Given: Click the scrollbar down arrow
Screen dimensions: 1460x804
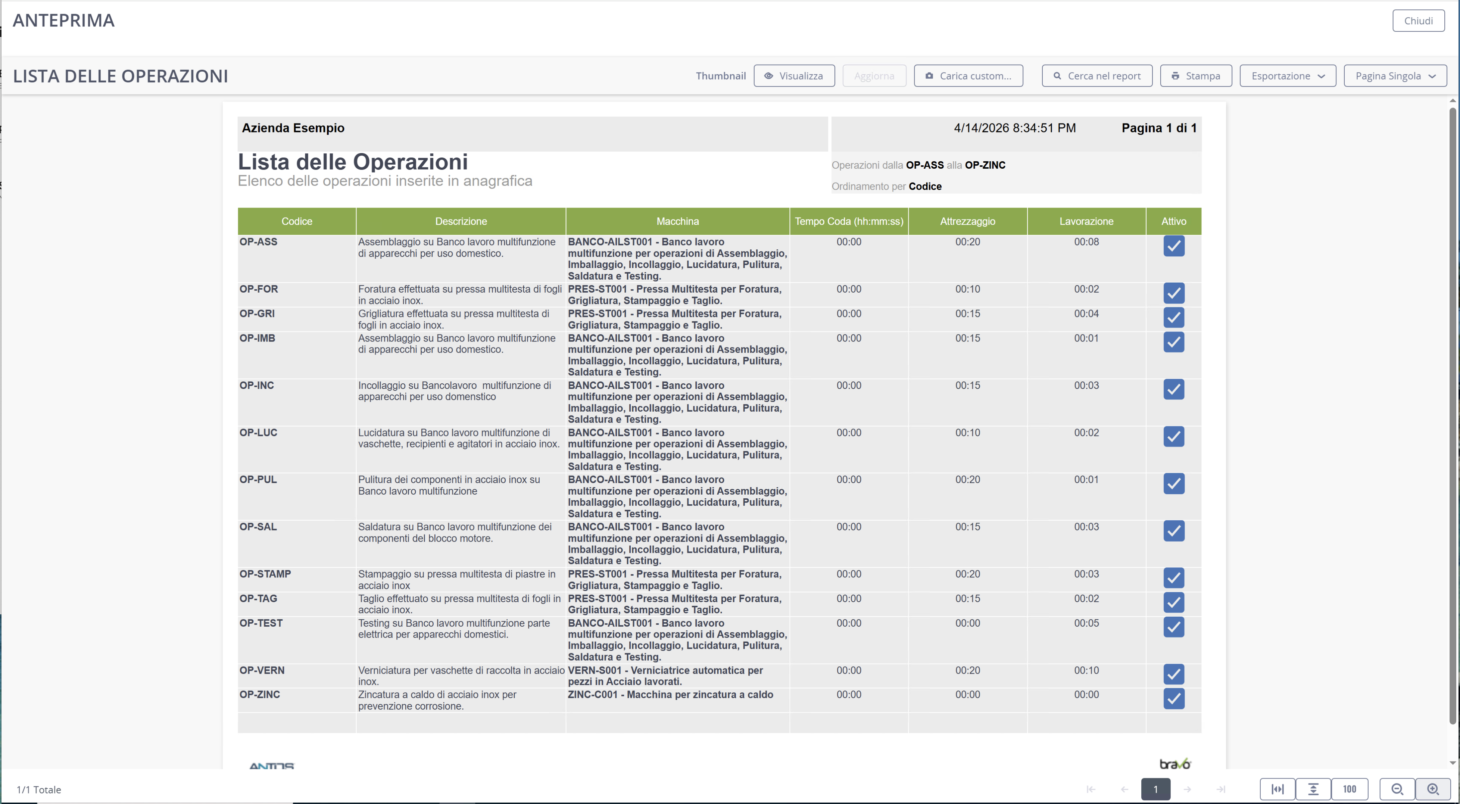Looking at the screenshot, I should 1453,763.
